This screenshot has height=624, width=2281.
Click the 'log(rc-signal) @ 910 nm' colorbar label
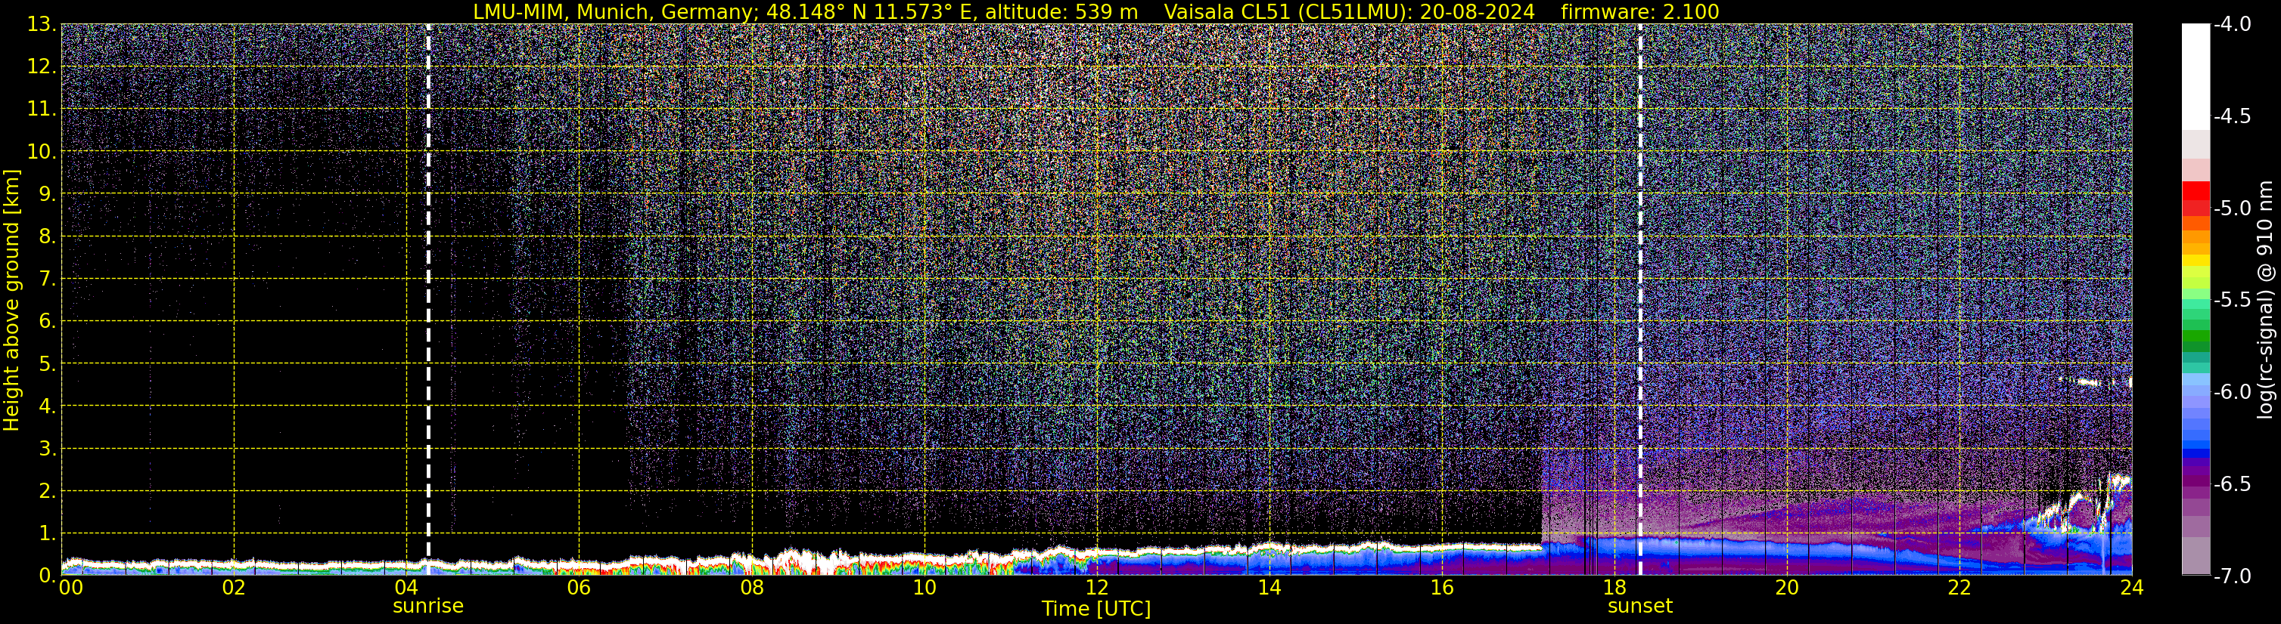[x=2266, y=301]
